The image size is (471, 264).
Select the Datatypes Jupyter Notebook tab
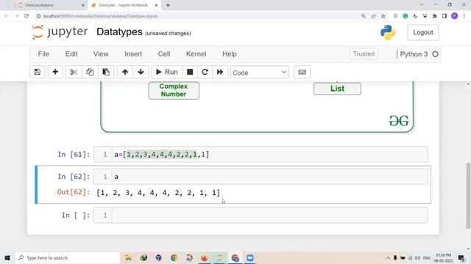click(124, 5)
